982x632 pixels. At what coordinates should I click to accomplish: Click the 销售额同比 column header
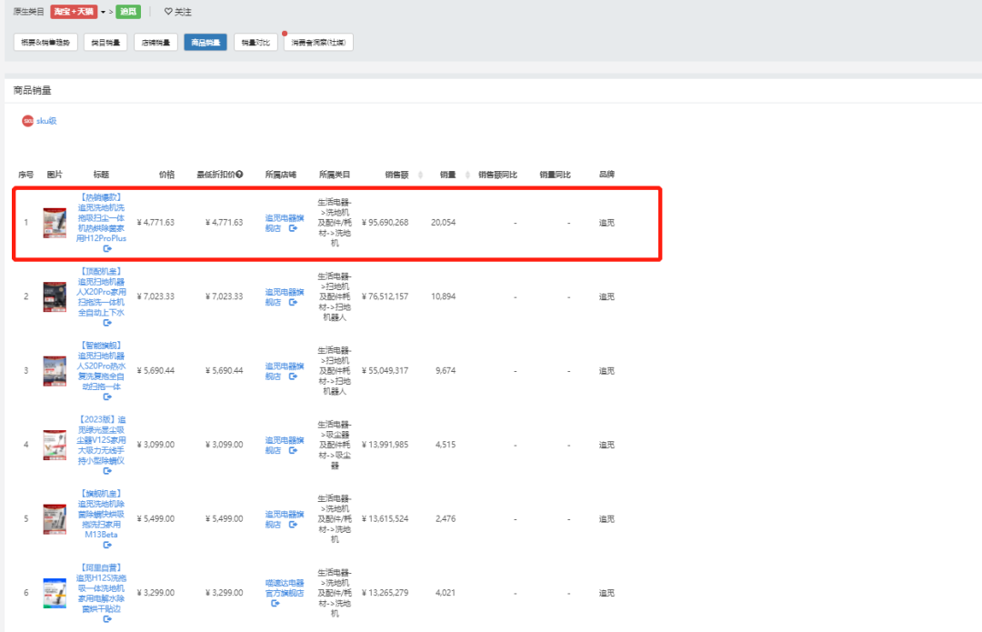tap(498, 175)
